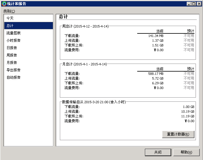Click the 周总计 download value 141.34 MB
Image resolution: width=203 pixels, height=160 pixels.
(156, 36)
